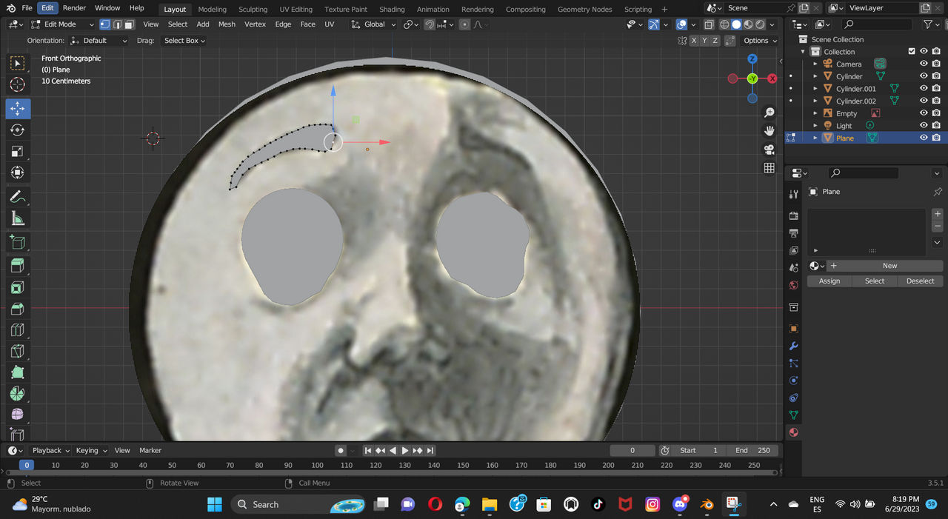948x519 pixels.
Task: Select the Move tool in toolbar
Action: point(18,108)
